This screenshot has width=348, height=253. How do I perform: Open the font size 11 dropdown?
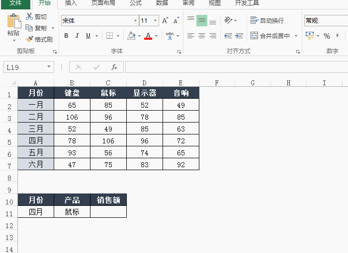click(x=155, y=21)
